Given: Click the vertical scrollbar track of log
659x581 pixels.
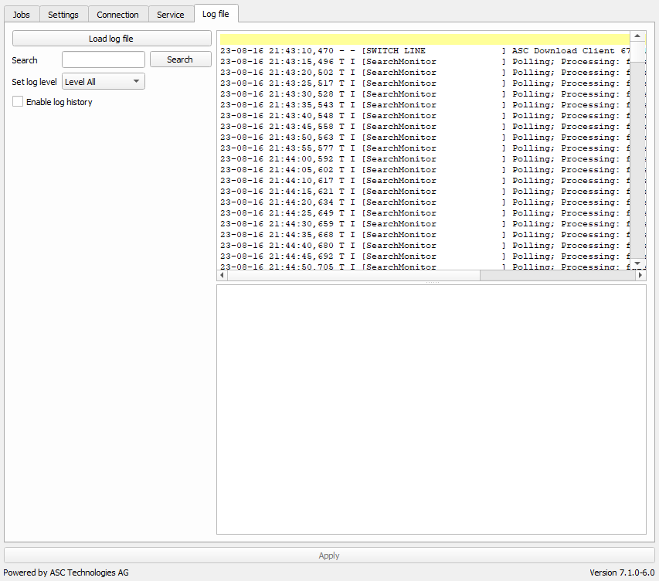Looking at the screenshot, I should point(638,155).
